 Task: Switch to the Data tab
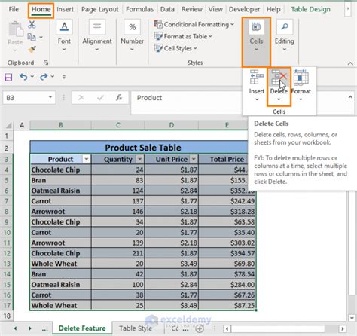click(x=167, y=9)
